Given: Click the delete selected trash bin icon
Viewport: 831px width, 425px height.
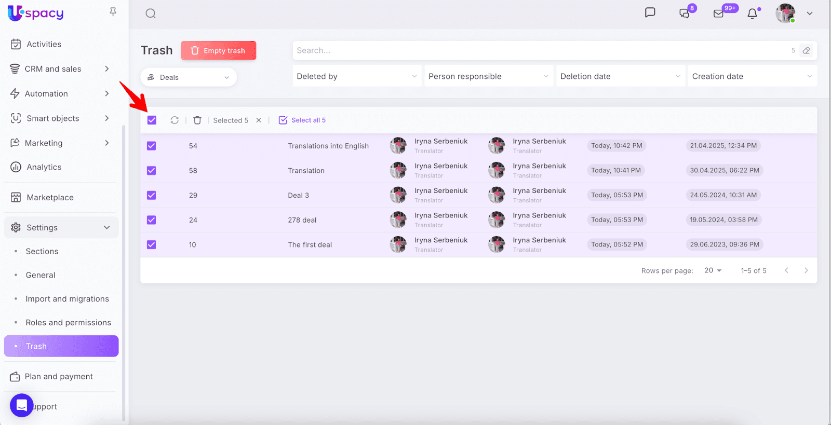Looking at the screenshot, I should [x=197, y=120].
